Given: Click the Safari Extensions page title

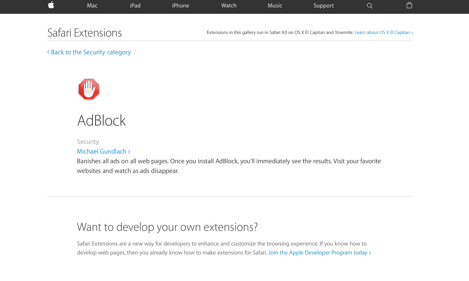Looking at the screenshot, I should click(x=84, y=33).
